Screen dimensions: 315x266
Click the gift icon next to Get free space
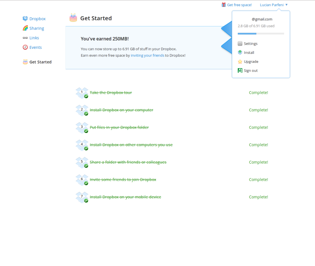(223, 4)
